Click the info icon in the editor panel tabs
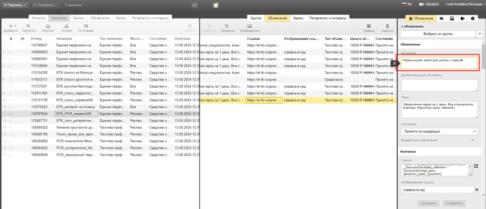The width and height of the screenshot is (486, 209). tap(473, 18)
